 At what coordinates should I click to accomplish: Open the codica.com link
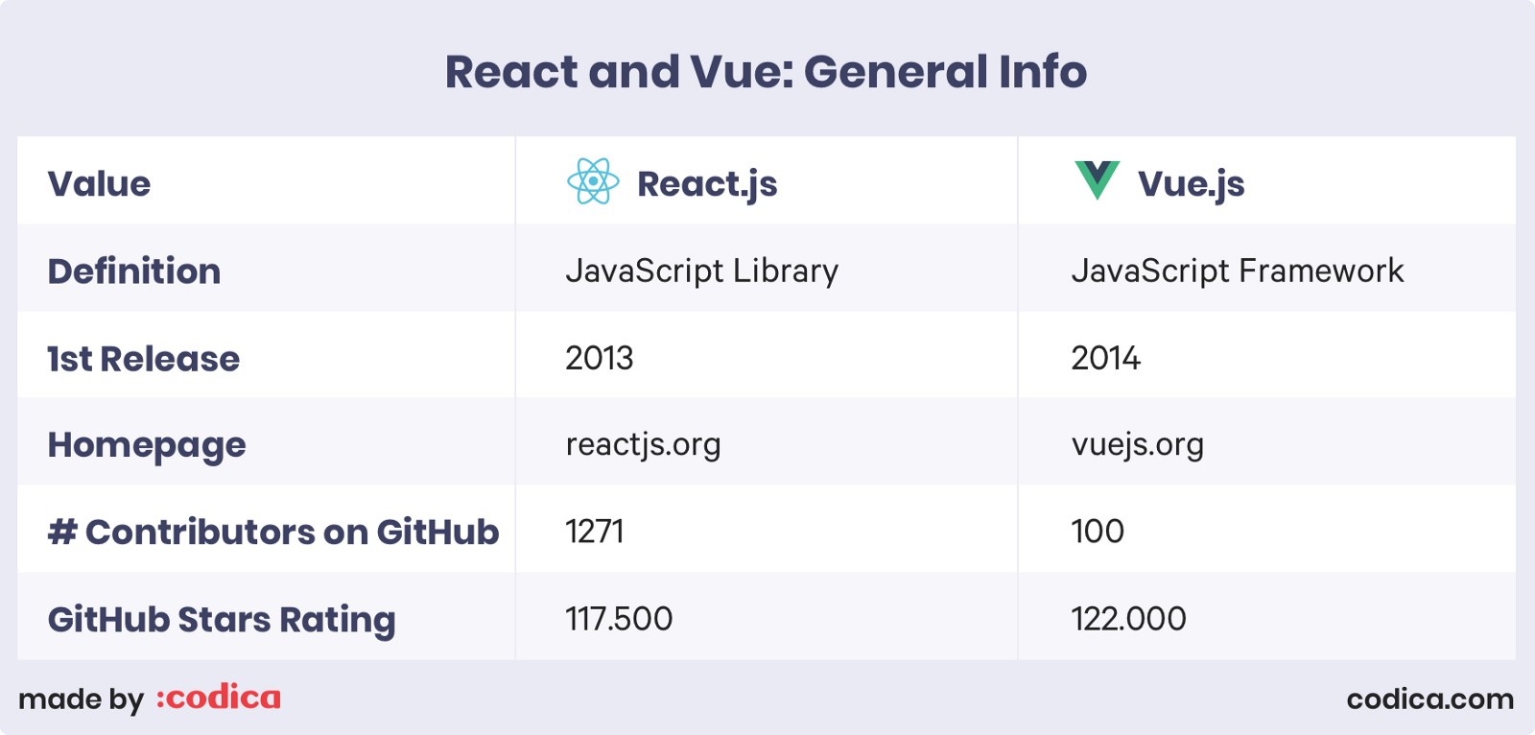1429,699
